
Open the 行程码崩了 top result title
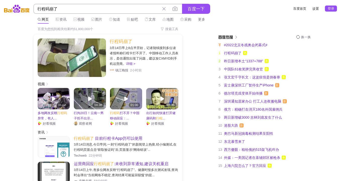click(x=121, y=41)
